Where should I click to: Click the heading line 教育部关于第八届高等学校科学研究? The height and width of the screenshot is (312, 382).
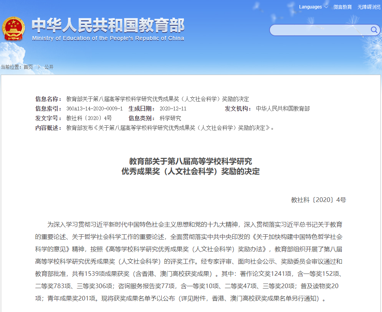[190, 161]
